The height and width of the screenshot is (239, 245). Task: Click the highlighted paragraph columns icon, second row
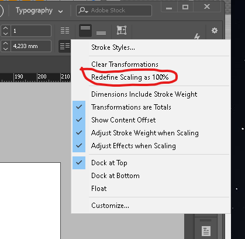coord(64,46)
